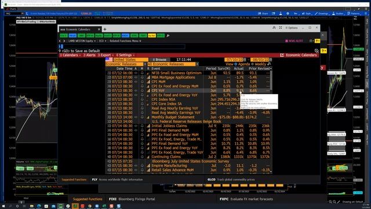This screenshot has width=371, height=209.
Task: Click the NEWS ALERT indicator
Action: 294,41
